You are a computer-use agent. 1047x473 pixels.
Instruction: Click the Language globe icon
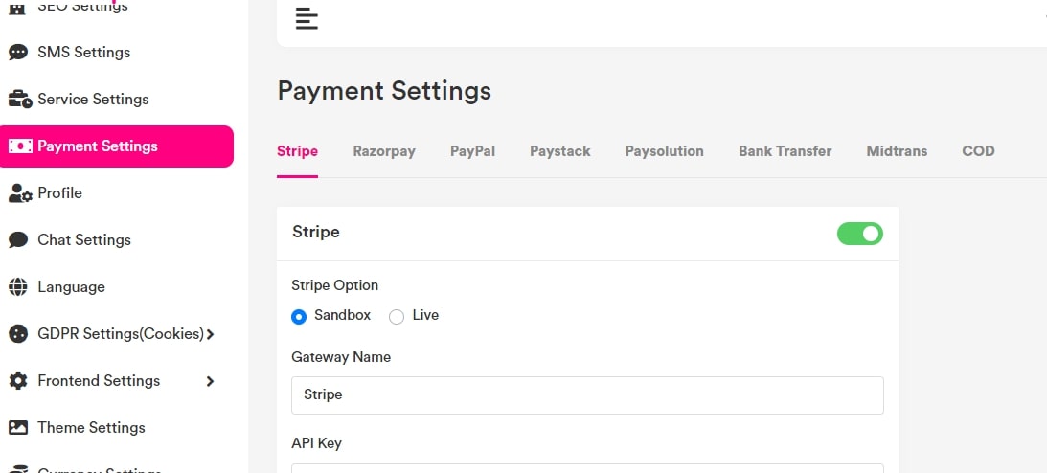coord(18,287)
